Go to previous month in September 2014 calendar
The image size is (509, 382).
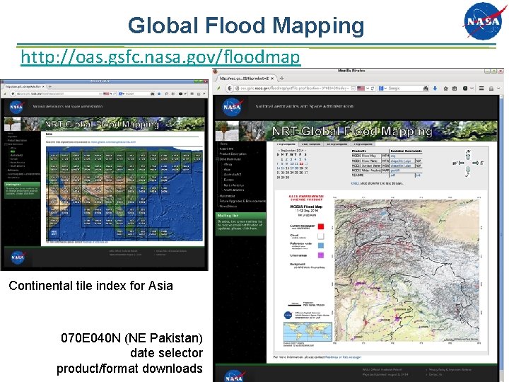(279, 151)
